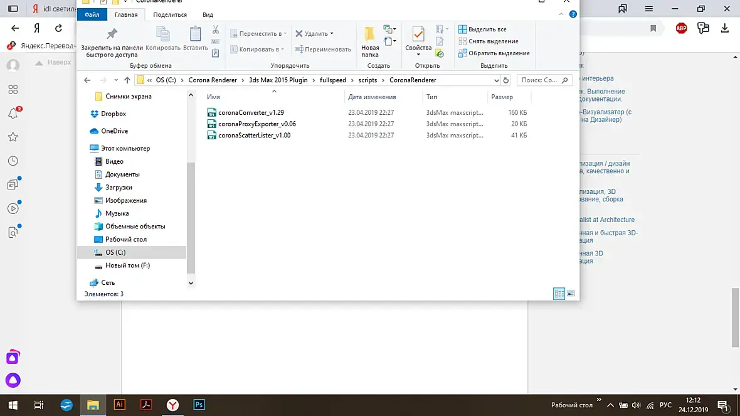Screen dimensions: 740x416
Task: Click the bookmark flag icon in browser
Action: point(653,28)
